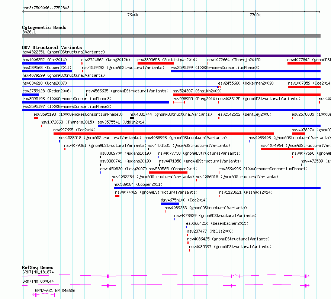Select GRM7-AS1|NR_046606 gene label
The width and height of the screenshot is (331, 299).
pyautogui.click(x=55, y=290)
